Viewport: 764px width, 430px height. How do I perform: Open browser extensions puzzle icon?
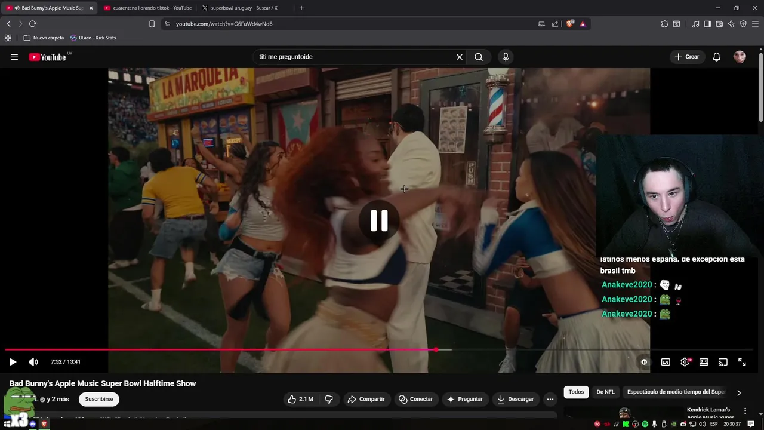coord(664,24)
